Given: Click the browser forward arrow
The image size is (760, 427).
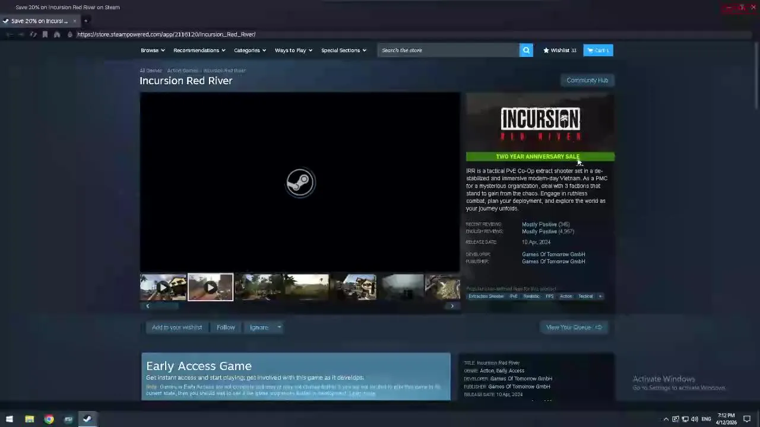Looking at the screenshot, I should 21,34.
